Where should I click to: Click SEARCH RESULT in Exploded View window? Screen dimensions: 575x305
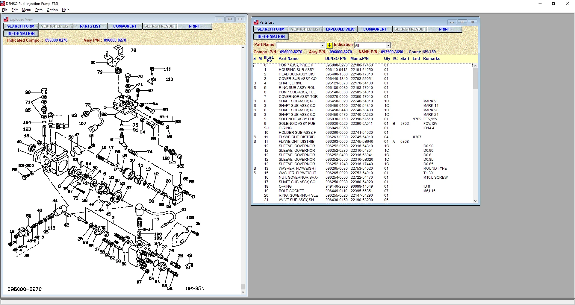coord(160,26)
